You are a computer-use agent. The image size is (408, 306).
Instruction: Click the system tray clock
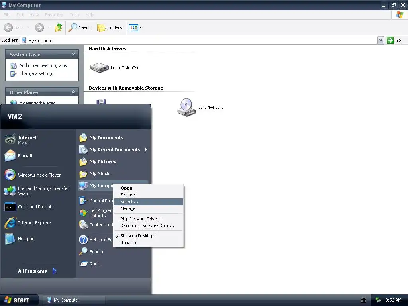point(393,300)
